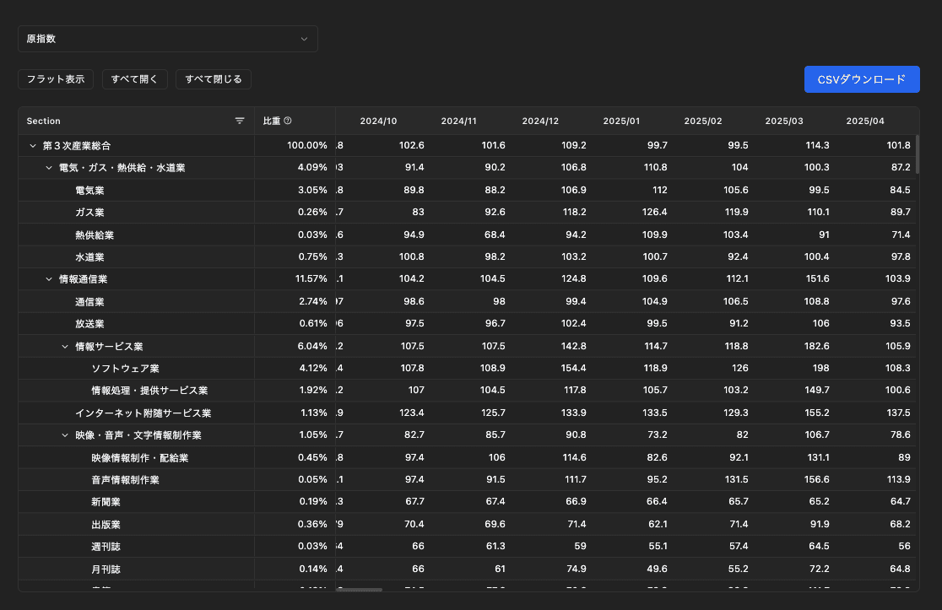Viewport: 942px width, 610px height.
Task: Click the すべて閉じる button
Action: pos(214,79)
